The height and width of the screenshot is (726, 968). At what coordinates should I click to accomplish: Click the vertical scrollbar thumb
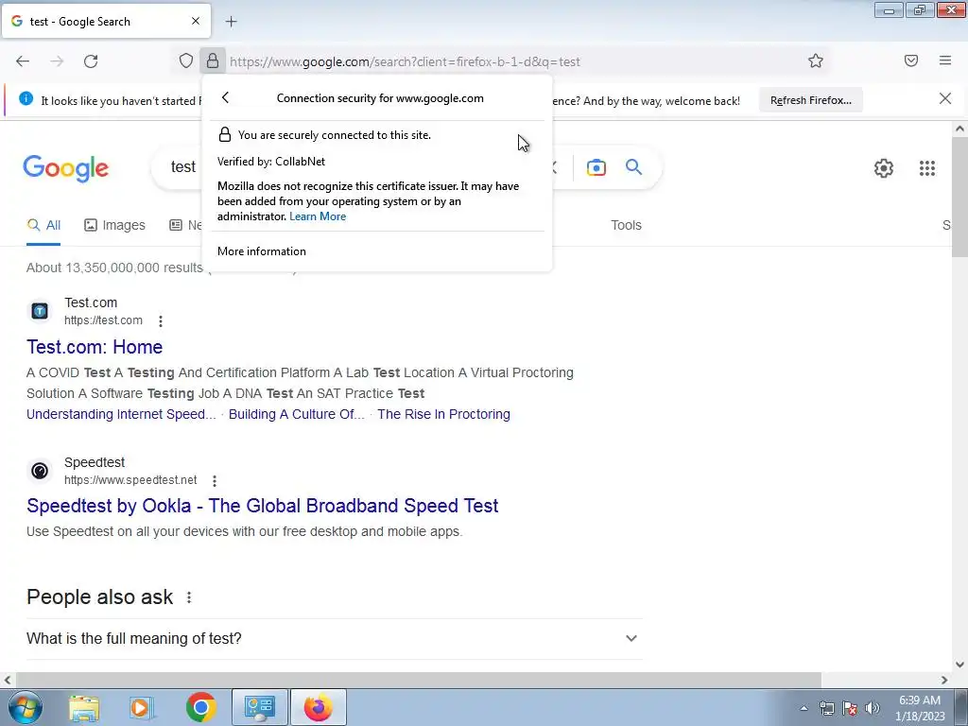pyautogui.click(x=959, y=198)
